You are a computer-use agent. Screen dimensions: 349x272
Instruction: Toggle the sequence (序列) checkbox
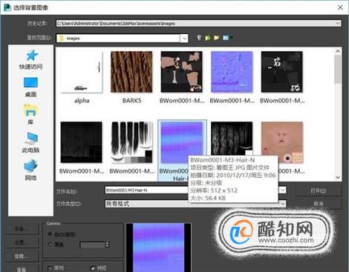click(x=50, y=268)
